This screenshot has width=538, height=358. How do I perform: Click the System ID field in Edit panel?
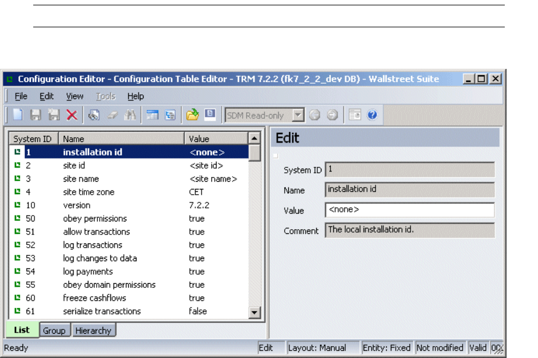tap(410, 169)
